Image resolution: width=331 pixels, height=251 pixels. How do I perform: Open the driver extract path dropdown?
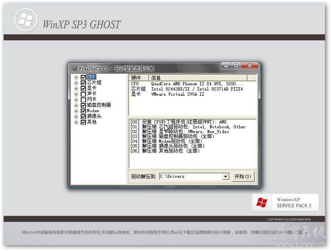[x=225, y=176]
